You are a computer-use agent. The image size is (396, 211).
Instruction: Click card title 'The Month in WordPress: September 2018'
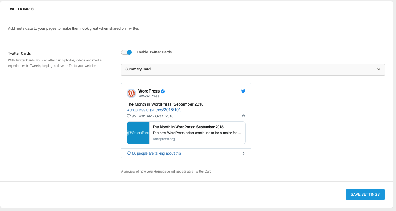pyautogui.click(x=188, y=127)
